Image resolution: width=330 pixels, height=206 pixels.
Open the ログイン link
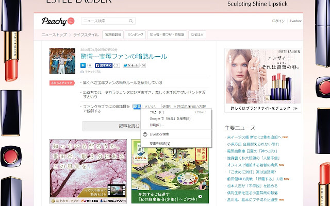click(x=278, y=21)
